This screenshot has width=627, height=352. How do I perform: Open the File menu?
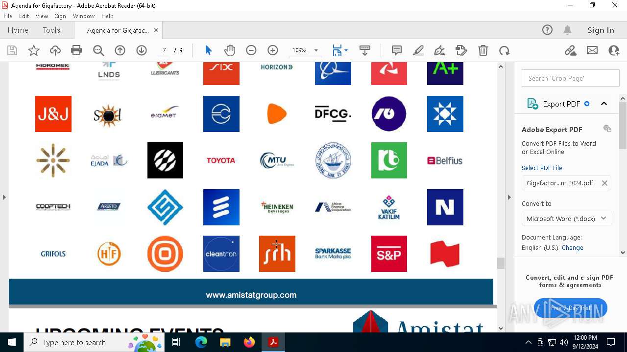(8, 16)
